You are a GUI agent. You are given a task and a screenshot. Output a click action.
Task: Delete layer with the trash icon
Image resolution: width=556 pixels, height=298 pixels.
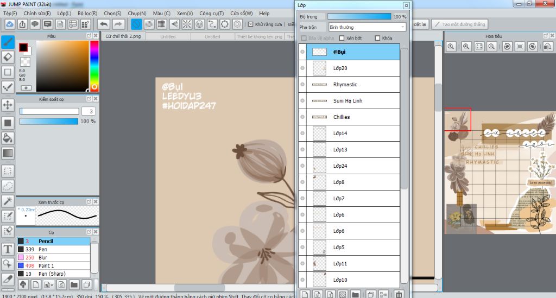[399, 294]
